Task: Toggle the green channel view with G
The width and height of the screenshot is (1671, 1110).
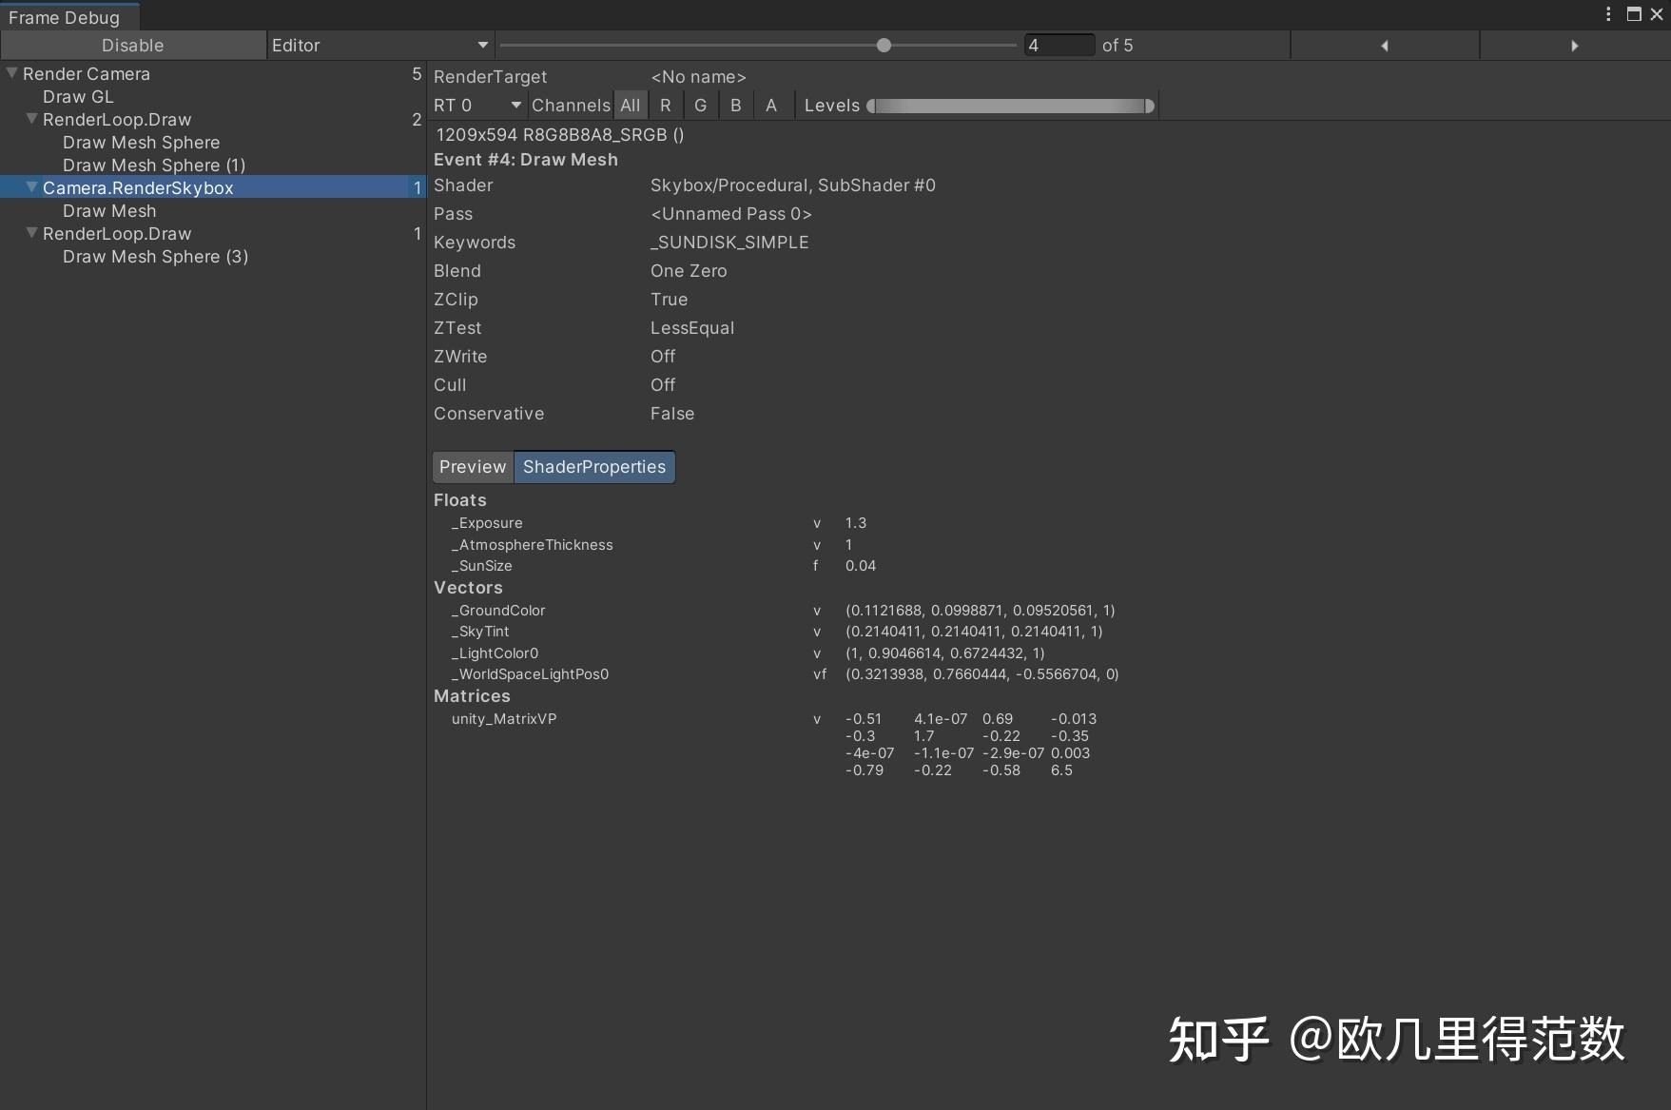Action: pos(701,105)
